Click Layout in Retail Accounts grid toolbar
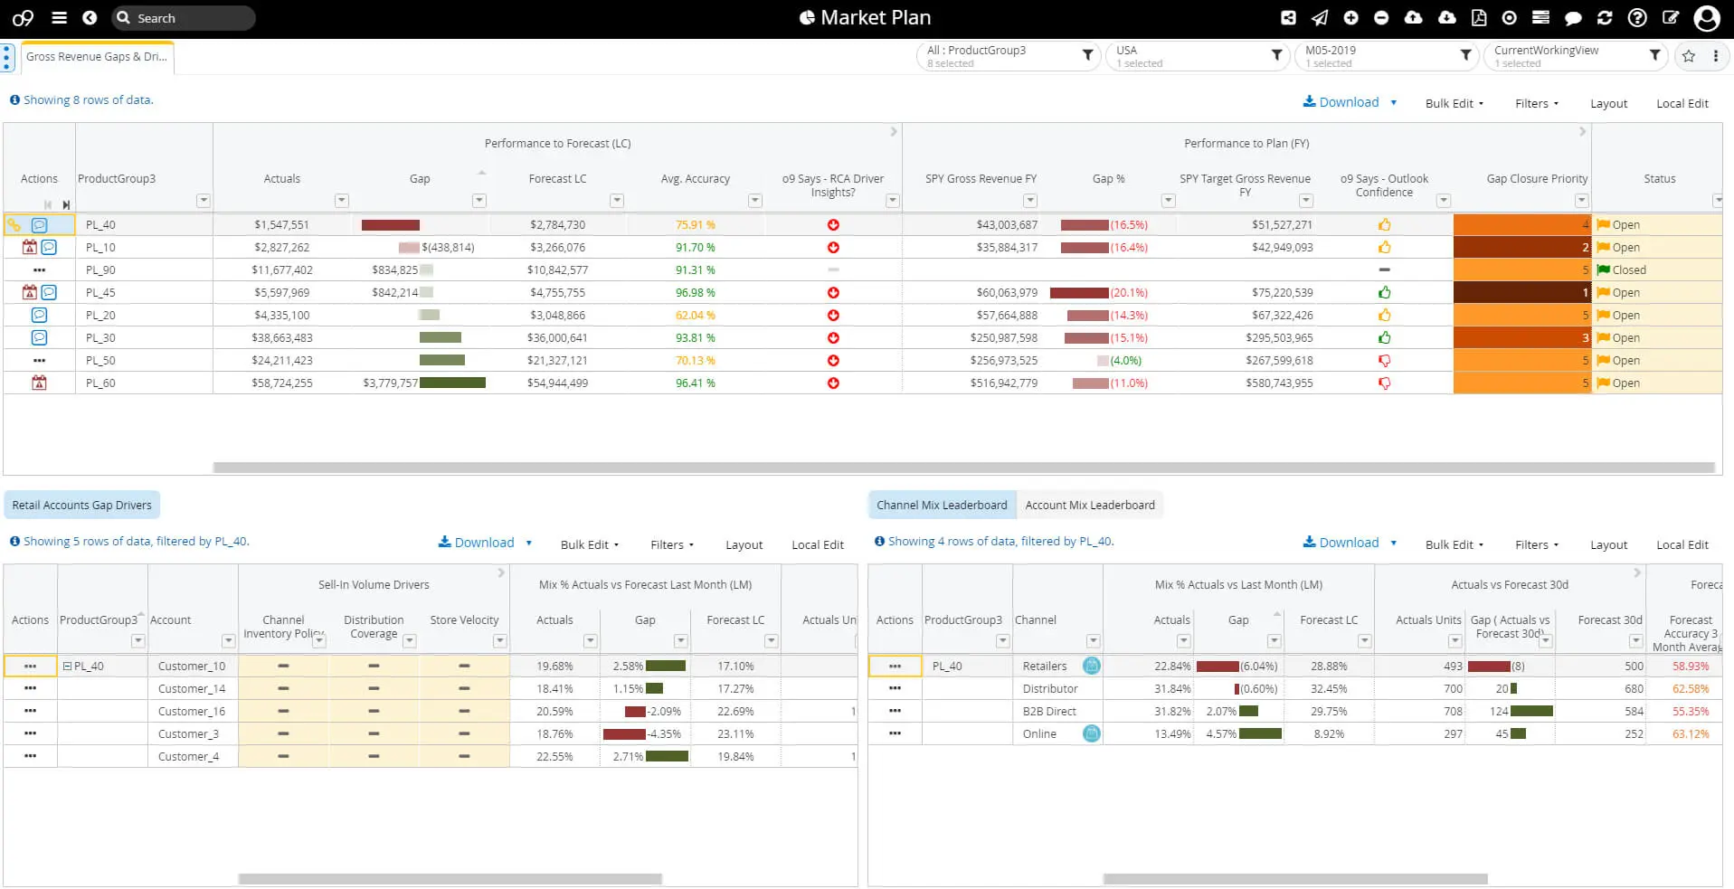 tap(744, 544)
